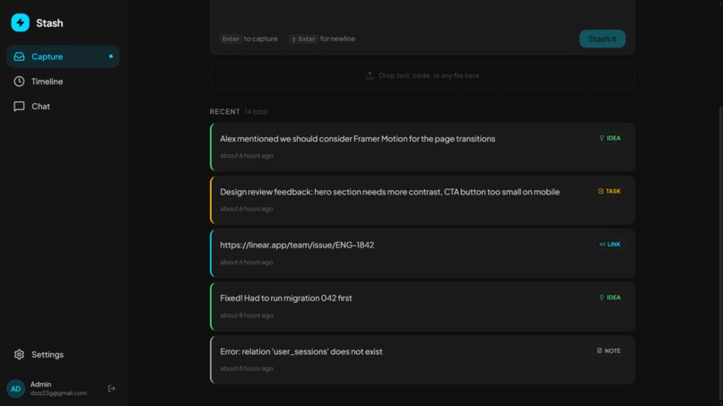The width and height of the screenshot is (723, 406).
Task: Click the Stash lightning bolt logo
Action: (x=21, y=22)
